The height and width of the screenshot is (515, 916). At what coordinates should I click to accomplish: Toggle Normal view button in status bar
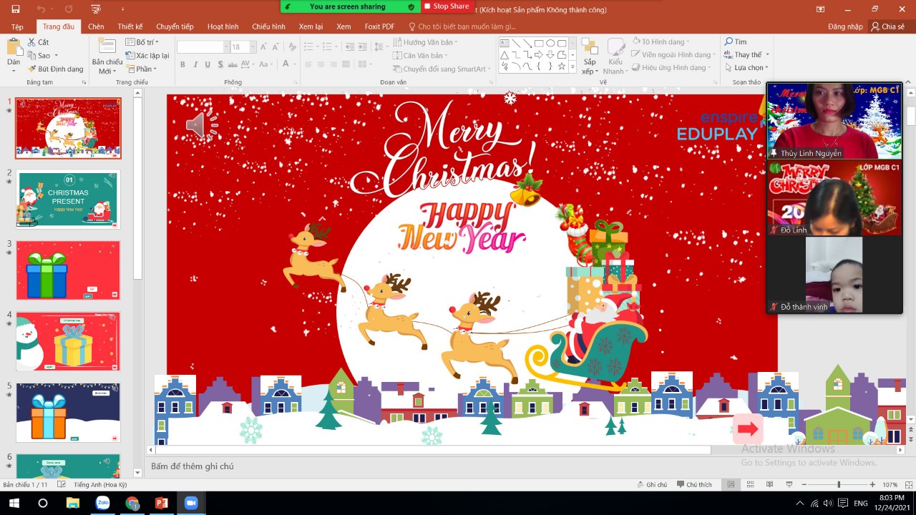731,484
